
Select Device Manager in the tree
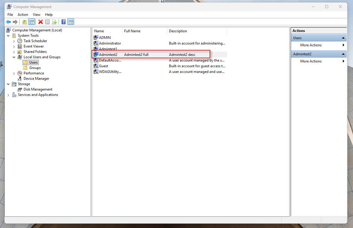coord(36,79)
